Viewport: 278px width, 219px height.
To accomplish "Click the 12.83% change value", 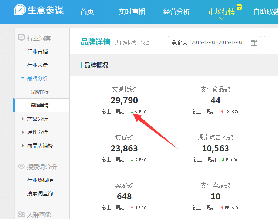I will [x=232, y=112].
